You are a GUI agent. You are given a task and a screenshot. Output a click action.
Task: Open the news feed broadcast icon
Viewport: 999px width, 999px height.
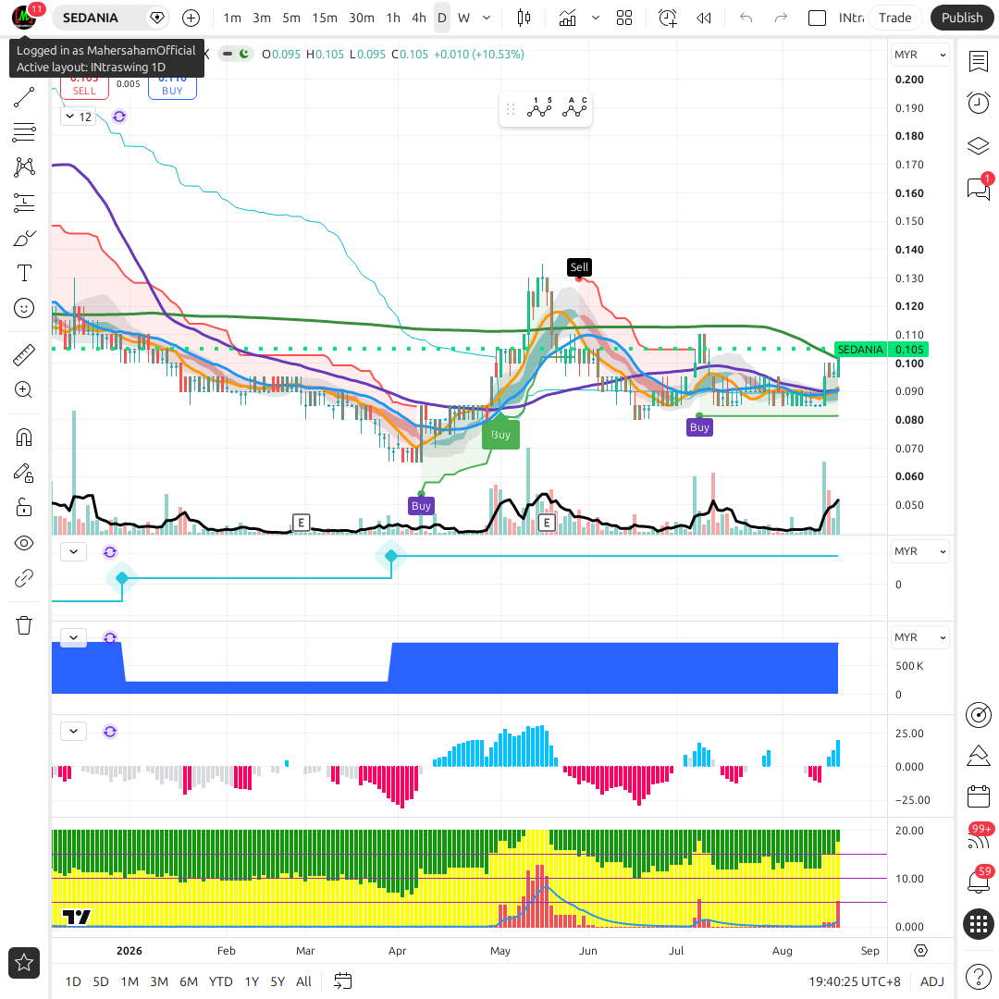tap(978, 838)
